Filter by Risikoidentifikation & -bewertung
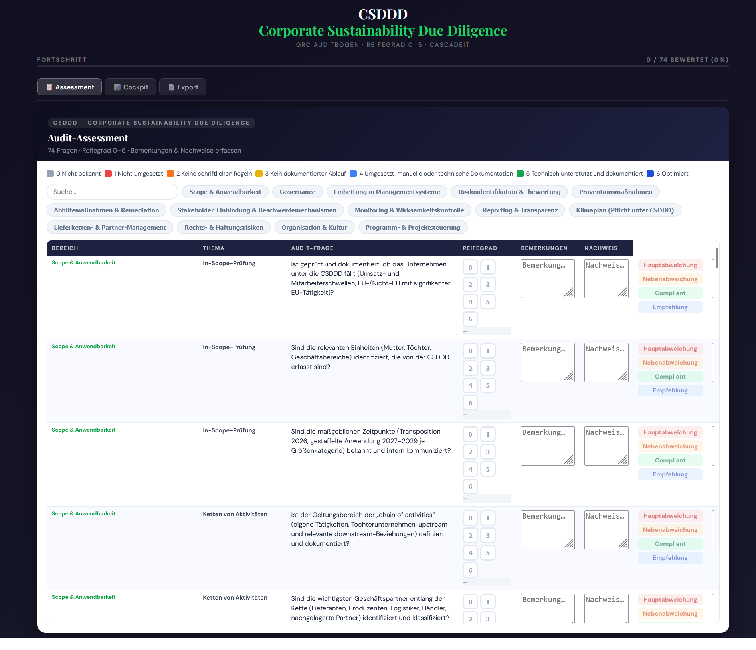The width and height of the screenshot is (756, 650). click(509, 192)
